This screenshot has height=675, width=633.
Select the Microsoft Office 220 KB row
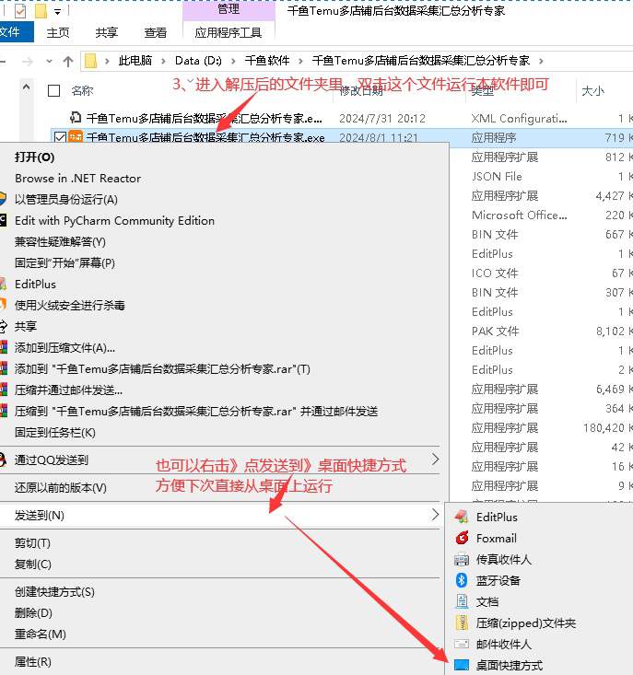(541, 215)
